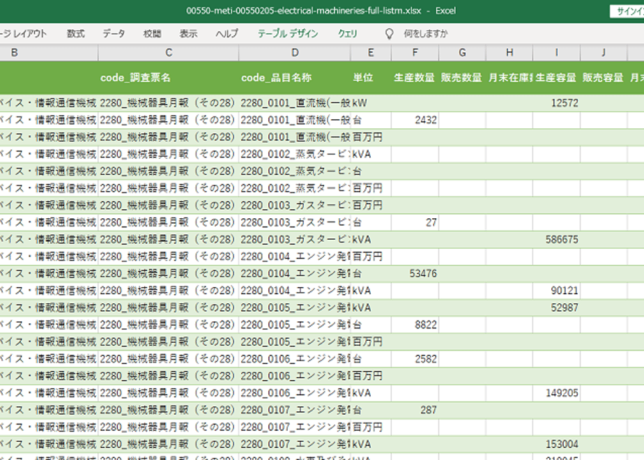The width and height of the screenshot is (644, 460).
Task: Click the workbook file name in title bar
Action: point(303,11)
